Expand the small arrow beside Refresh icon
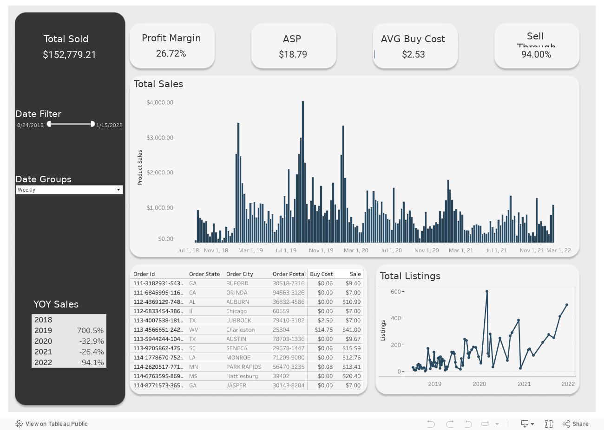604x430 pixels. 497,424
